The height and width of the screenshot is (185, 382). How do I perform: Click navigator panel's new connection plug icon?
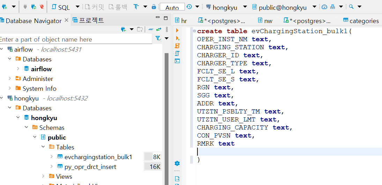point(123,29)
